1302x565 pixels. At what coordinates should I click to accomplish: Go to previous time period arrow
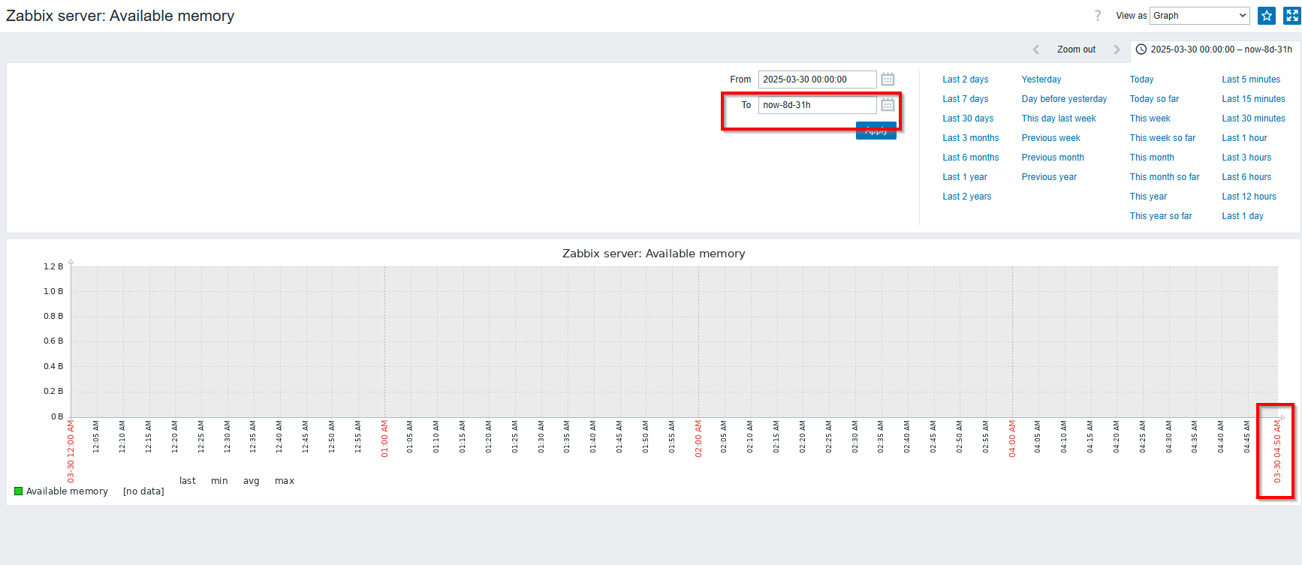[x=1036, y=50]
